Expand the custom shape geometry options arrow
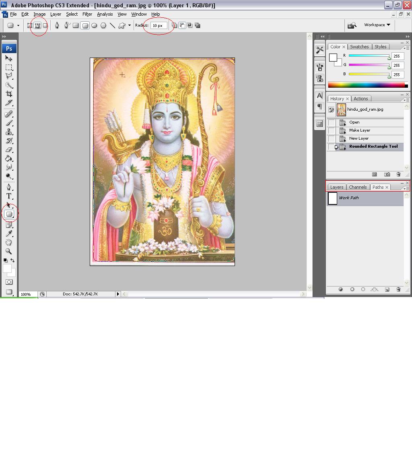Viewport: 412px width, 462px height. coord(129,25)
